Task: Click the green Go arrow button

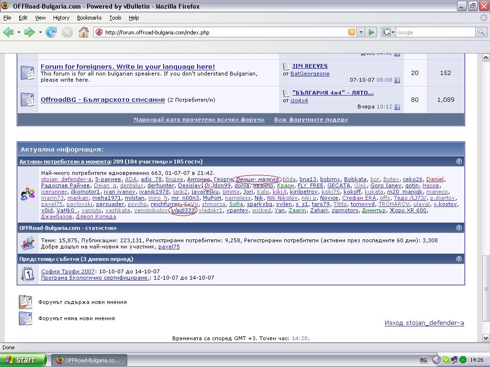Action: [371, 32]
